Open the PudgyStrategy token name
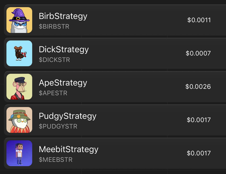The width and height of the screenshot is (226, 174). 67,116
